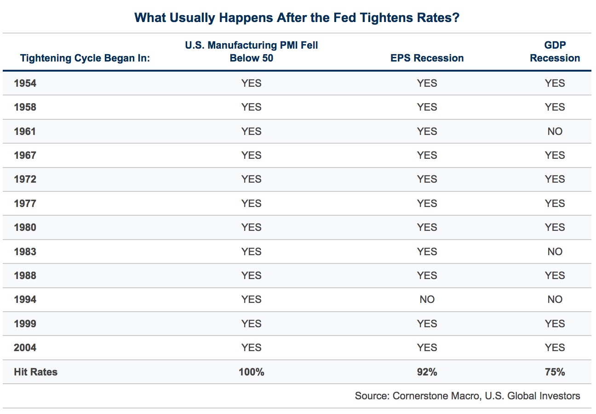
Task: Select the 1954 row label
Action: 25,84
